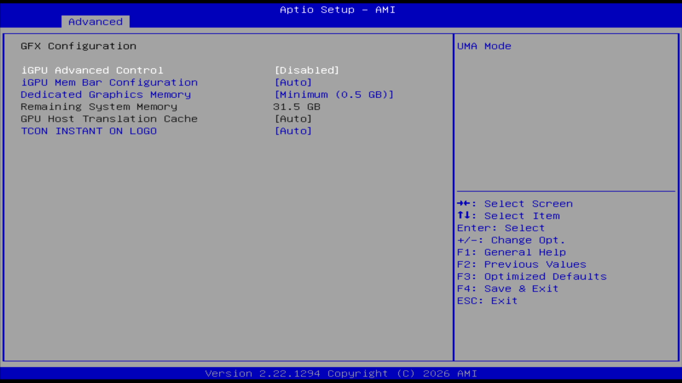Viewport: 682px width, 383px height.
Task: Click the Aptio Setup - AMI title
Action: pos(338,10)
